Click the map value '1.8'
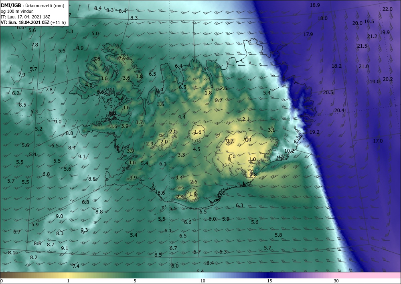Screen dimensions: 401x284 point(209,93)
